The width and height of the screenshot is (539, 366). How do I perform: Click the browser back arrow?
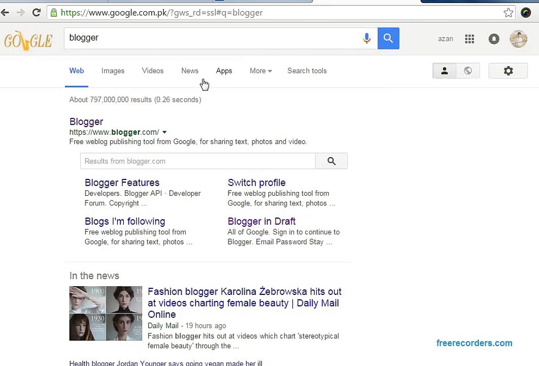pos(5,13)
